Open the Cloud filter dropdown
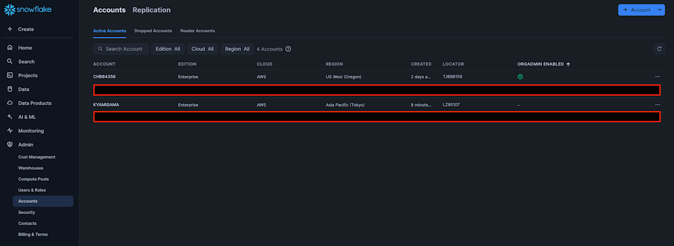Screen dimensions: 674x246 203,49
